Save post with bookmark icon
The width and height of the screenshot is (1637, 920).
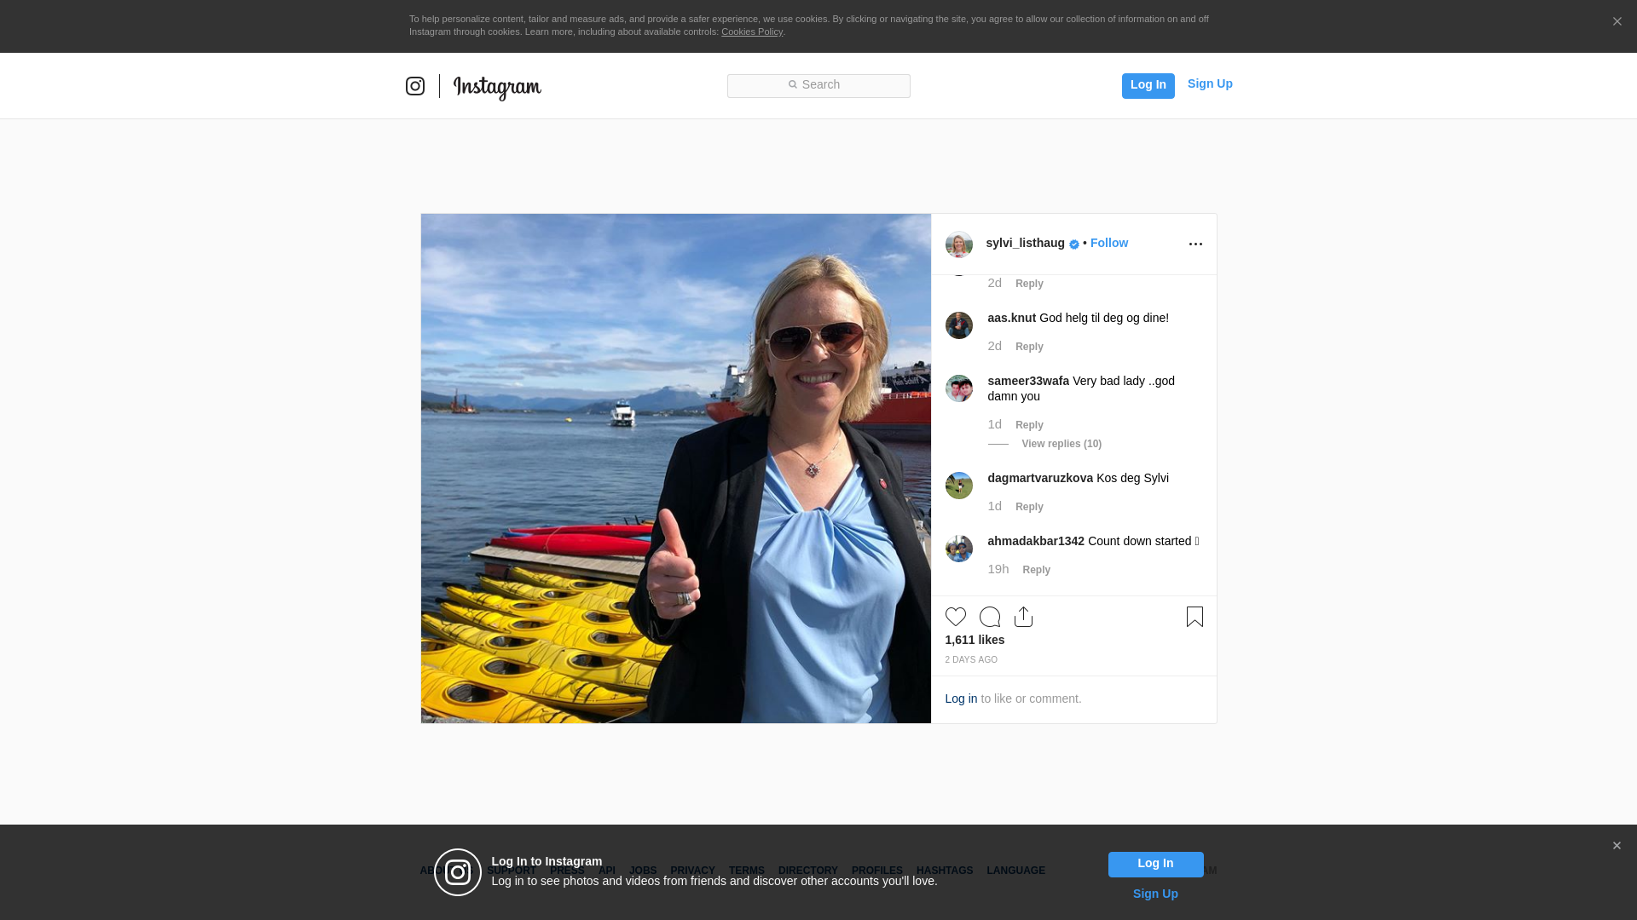point(1194,617)
